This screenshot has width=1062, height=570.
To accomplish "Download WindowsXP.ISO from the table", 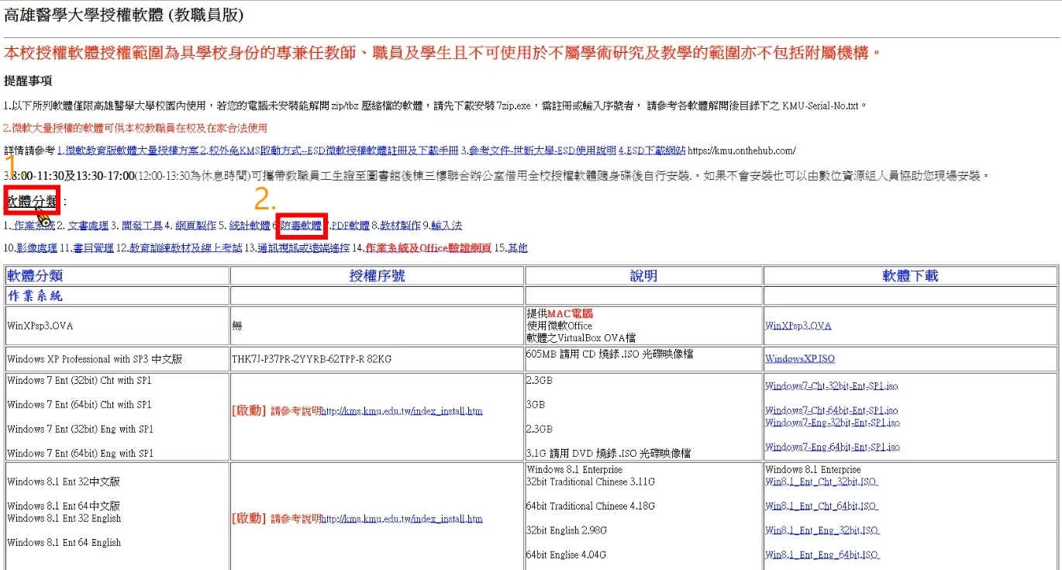I will [799, 359].
